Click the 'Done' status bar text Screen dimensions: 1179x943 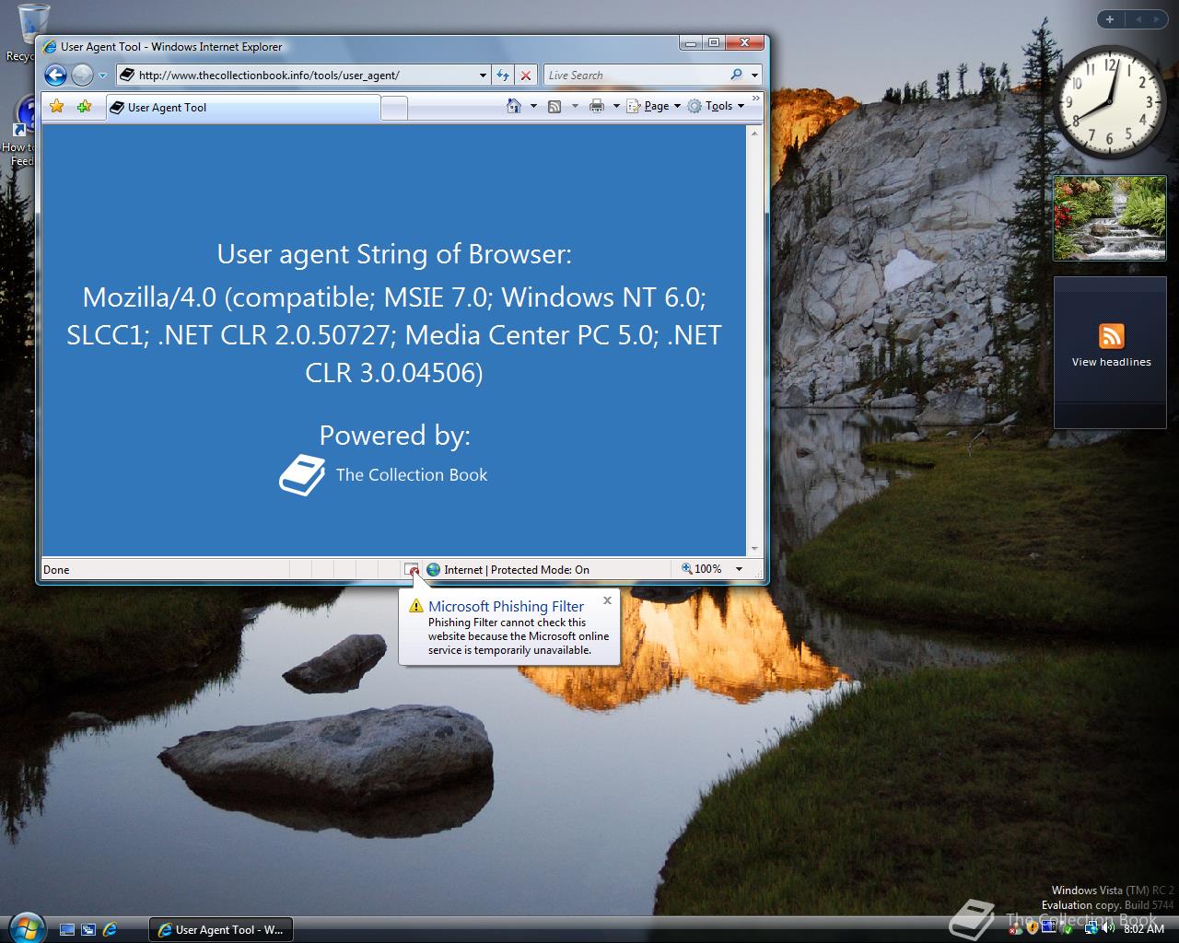pyautogui.click(x=56, y=570)
